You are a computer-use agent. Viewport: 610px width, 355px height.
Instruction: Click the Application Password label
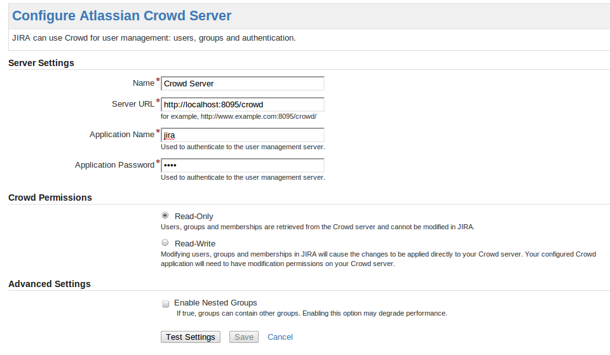(x=115, y=165)
